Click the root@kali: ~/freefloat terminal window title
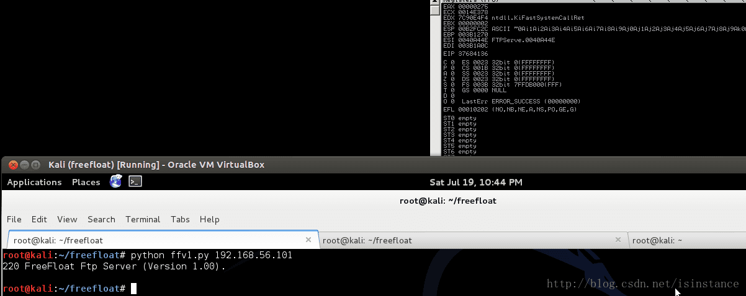Image resolution: width=746 pixels, height=296 pixels. click(x=447, y=201)
